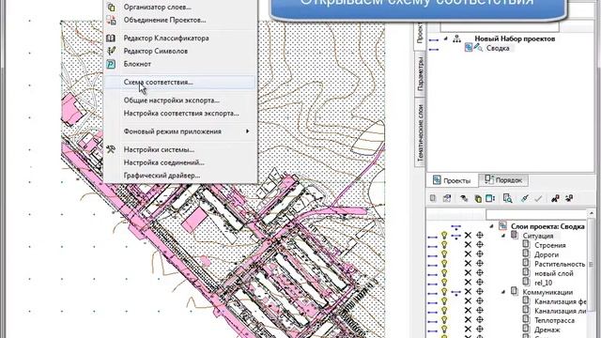Click the crosshair icon in Теплотрасса row
601x338 pixels.
point(480,320)
